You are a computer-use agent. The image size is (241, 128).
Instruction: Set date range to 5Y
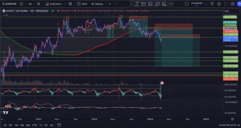click(x=46, y=125)
